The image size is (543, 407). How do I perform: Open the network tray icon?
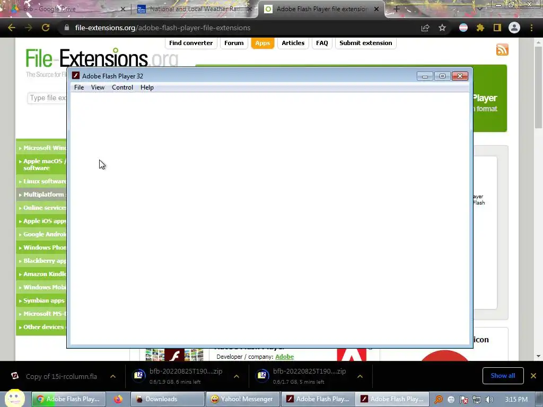click(x=477, y=400)
